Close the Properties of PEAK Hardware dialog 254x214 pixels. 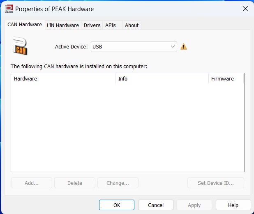pyautogui.click(x=245, y=9)
